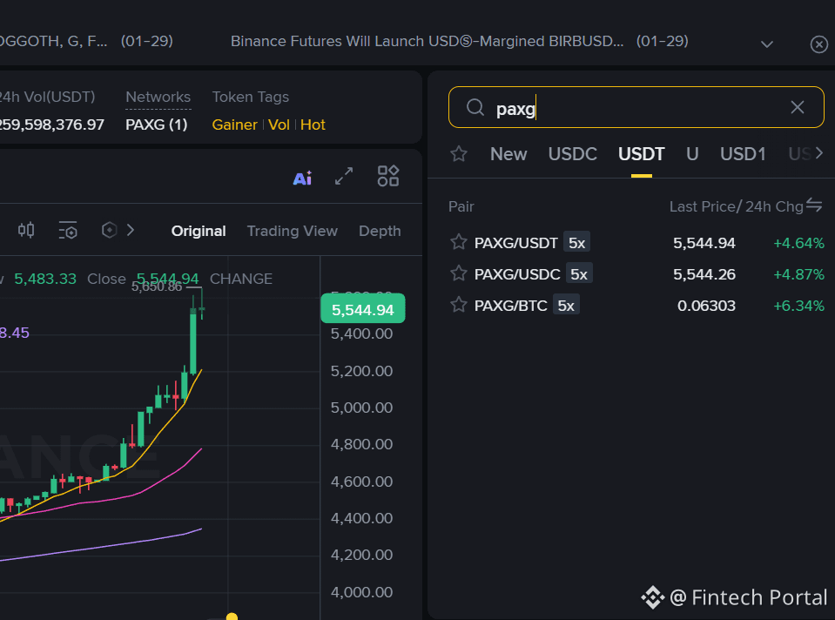This screenshot has height=620, width=835.
Task: Expand more chart tools chevron
Action: coord(131,230)
